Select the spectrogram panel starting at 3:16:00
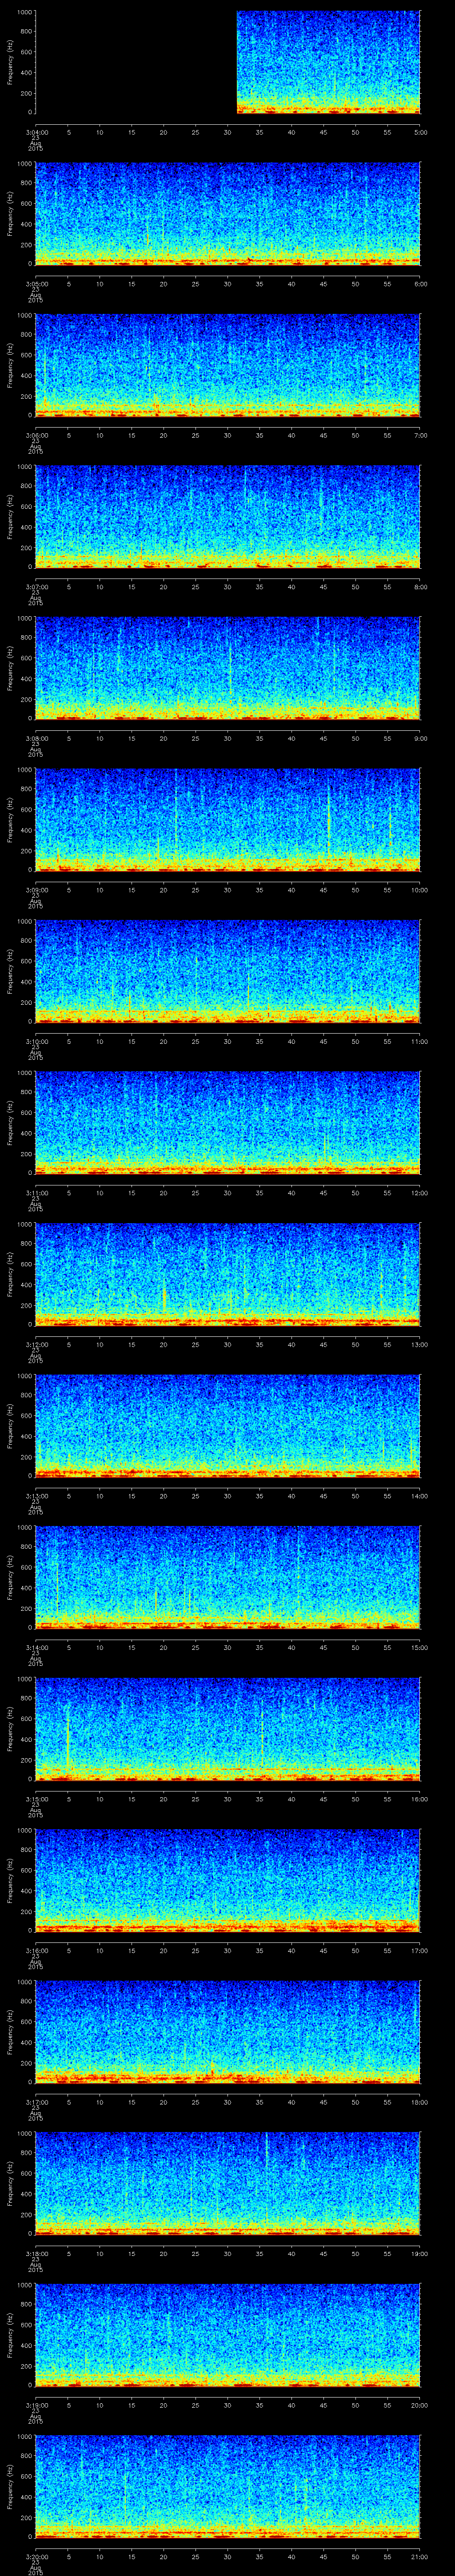Viewport: 455px width, 2576px height. tap(227, 1879)
